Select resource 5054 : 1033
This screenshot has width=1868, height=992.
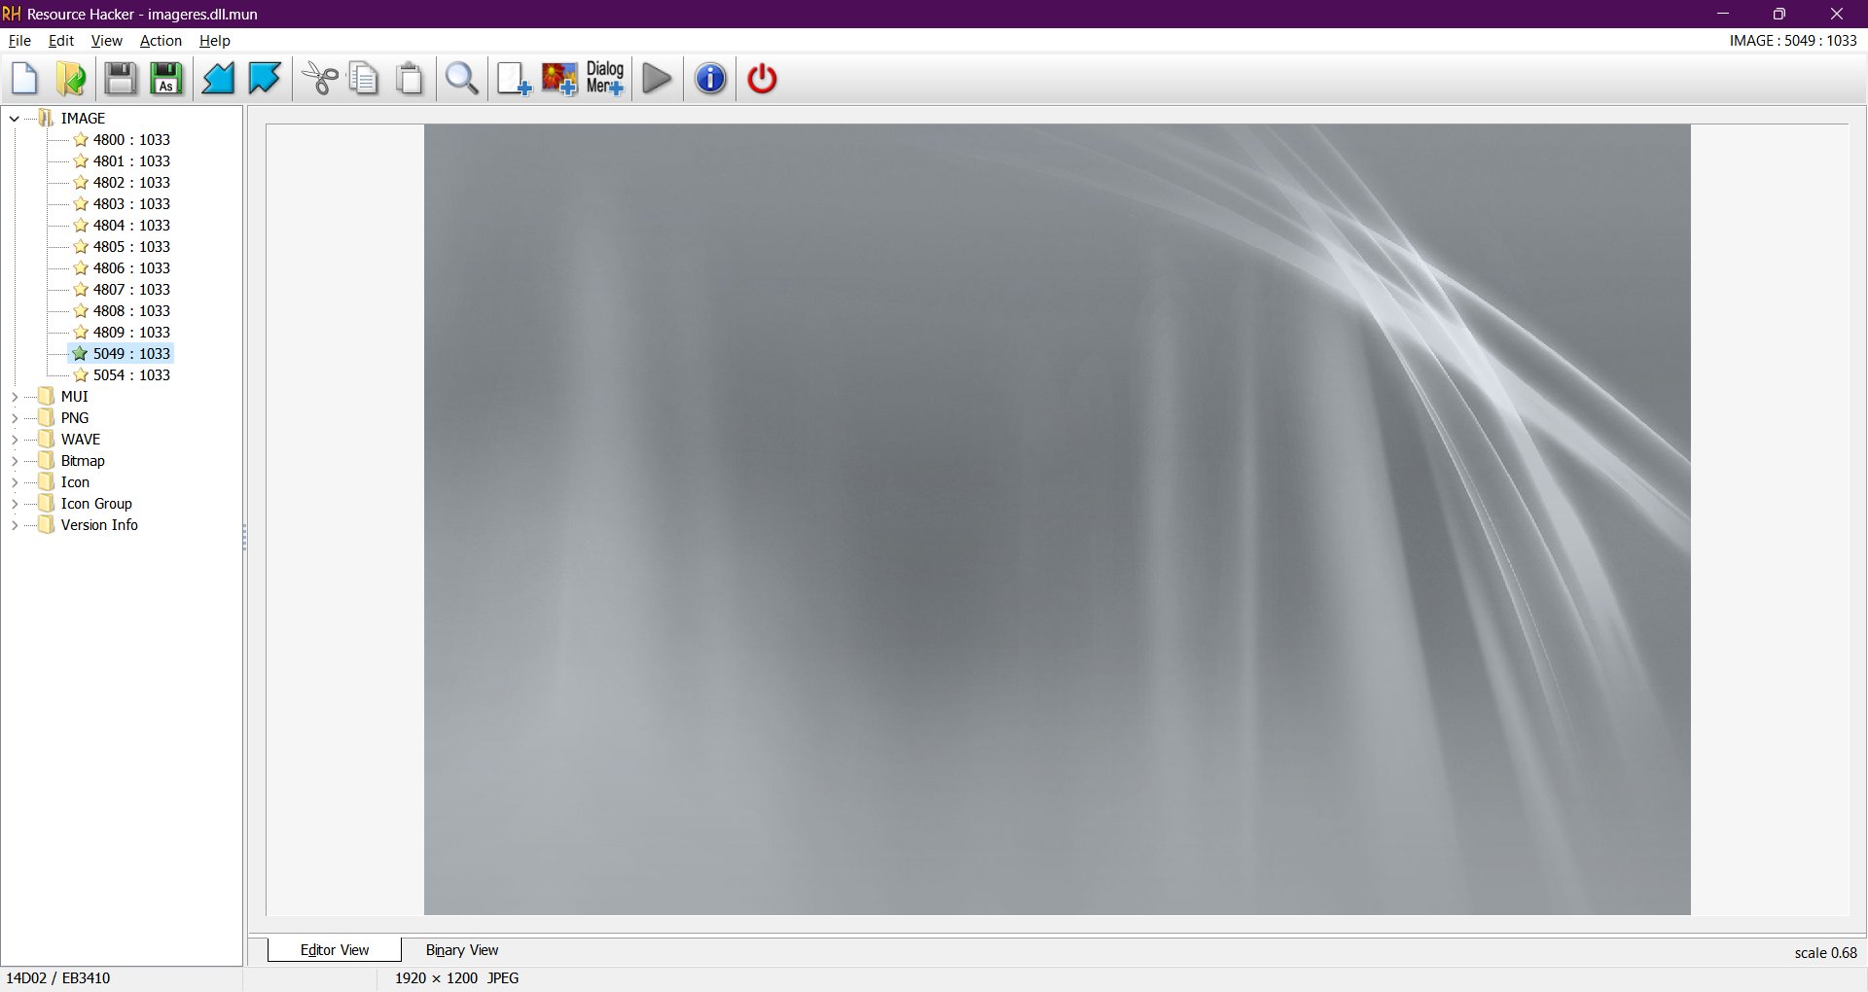coord(131,374)
